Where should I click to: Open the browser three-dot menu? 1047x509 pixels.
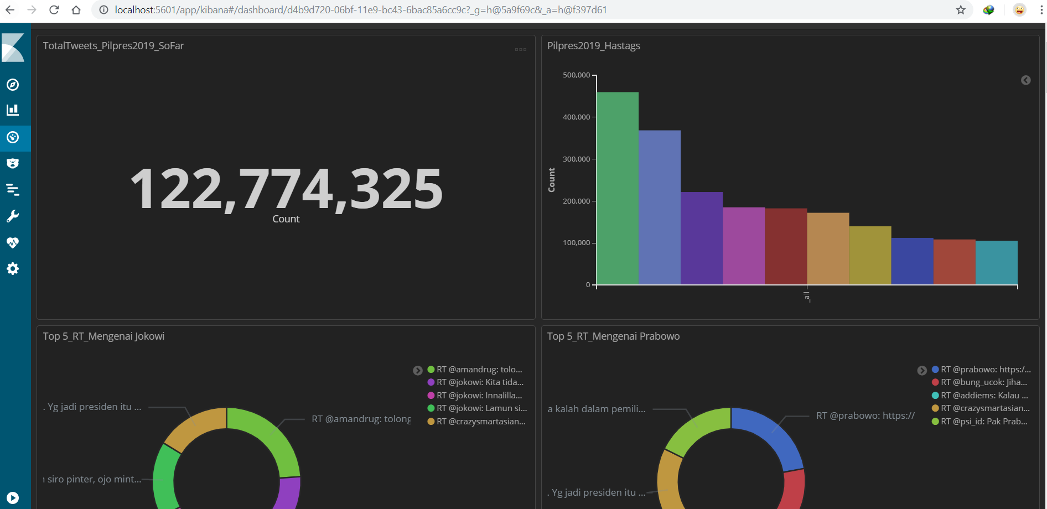pos(1041,10)
